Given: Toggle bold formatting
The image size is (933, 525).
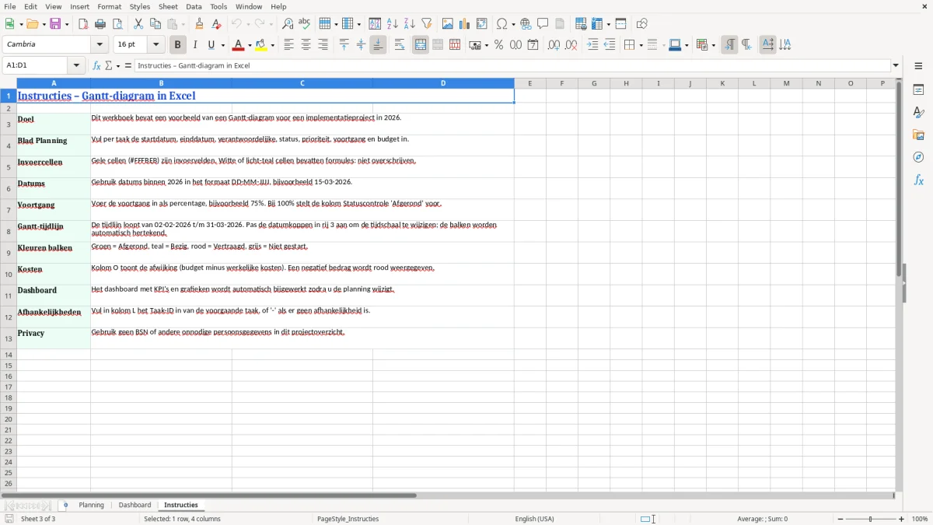Looking at the screenshot, I should point(177,45).
